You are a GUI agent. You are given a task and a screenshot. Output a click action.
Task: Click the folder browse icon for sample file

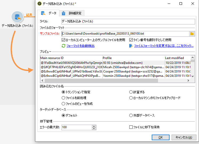(192, 34)
